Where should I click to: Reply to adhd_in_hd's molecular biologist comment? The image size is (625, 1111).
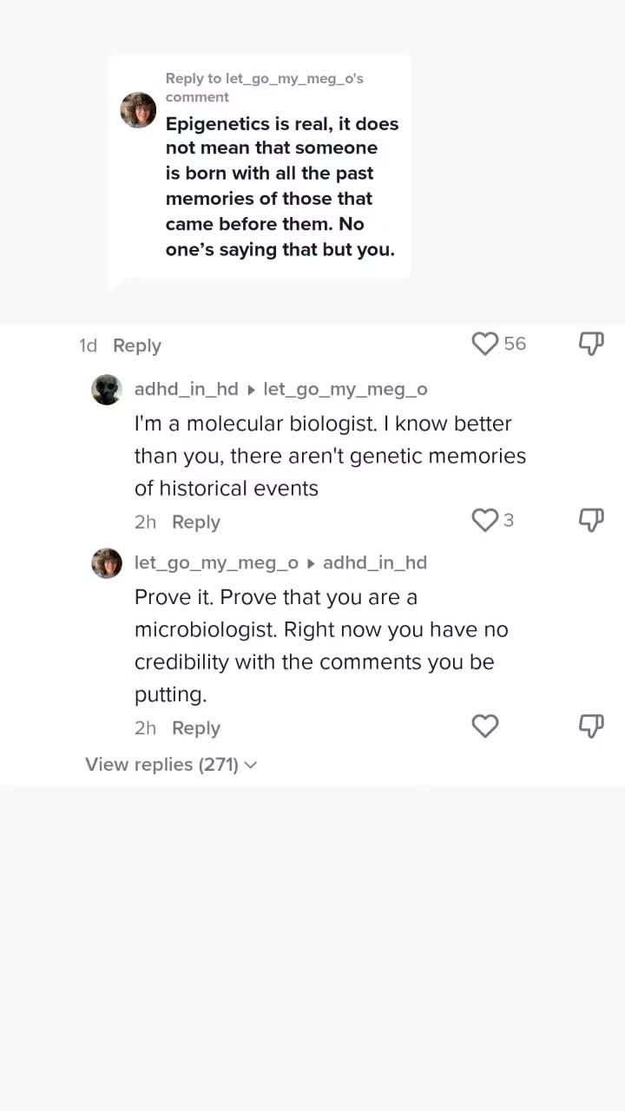pos(196,522)
